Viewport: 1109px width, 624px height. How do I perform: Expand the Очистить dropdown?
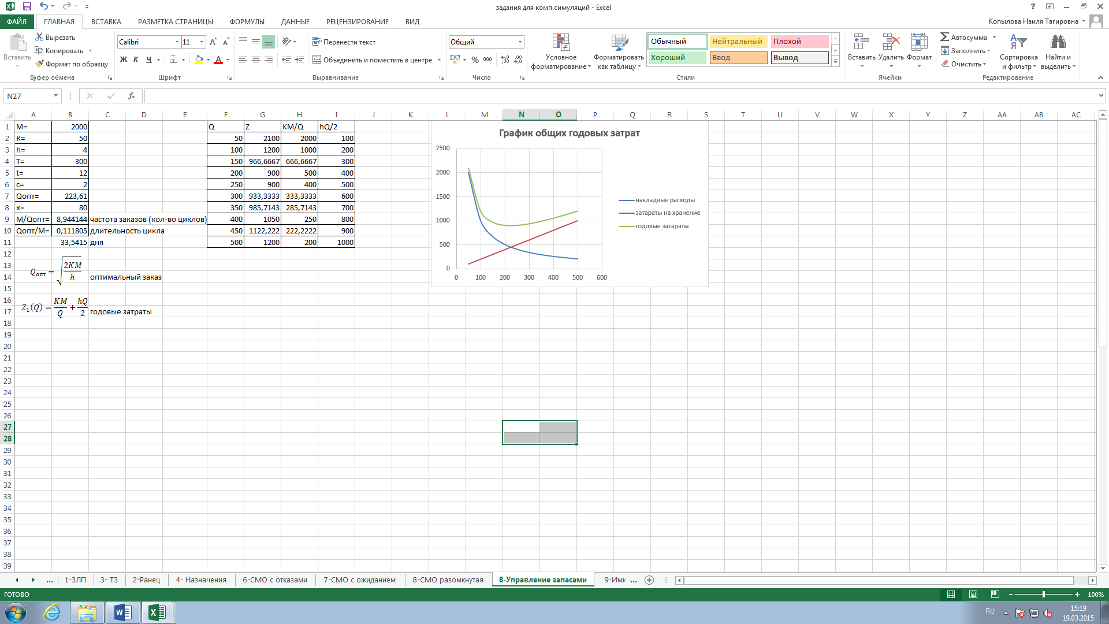[x=984, y=64]
